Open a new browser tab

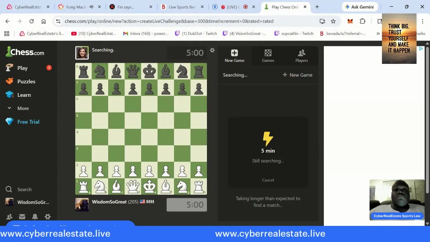317,7
